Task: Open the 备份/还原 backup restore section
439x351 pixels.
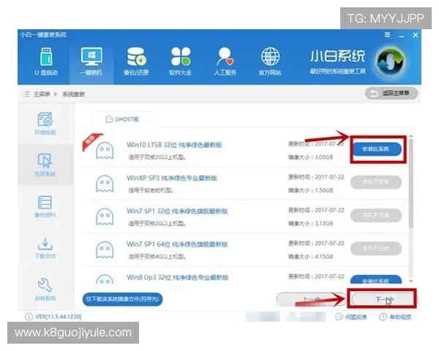Action: click(x=136, y=61)
